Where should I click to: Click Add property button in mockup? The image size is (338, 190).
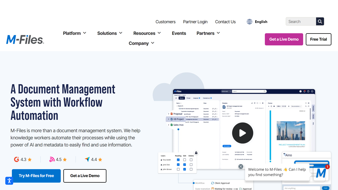click(x=227, y=146)
